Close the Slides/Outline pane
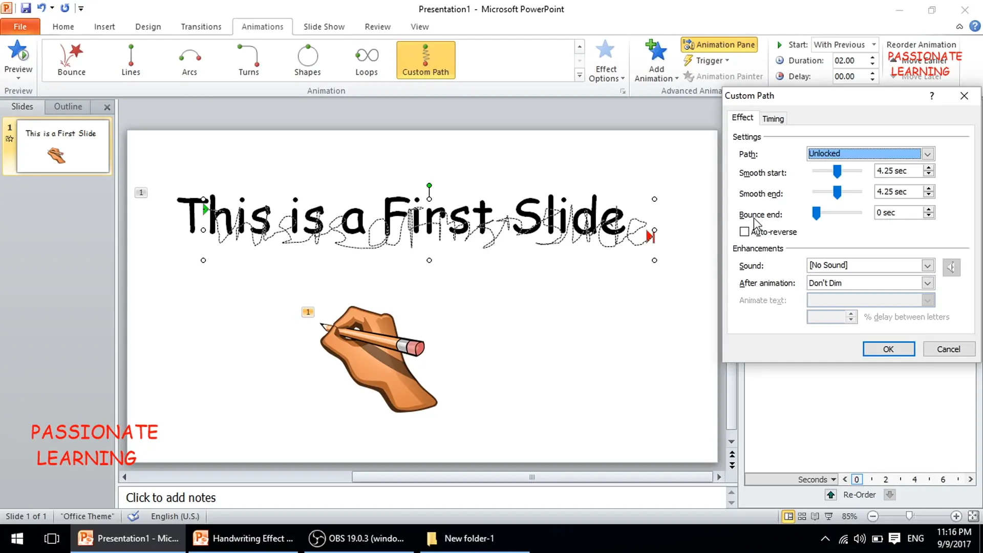This screenshot has width=983, height=553. pos(107,107)
